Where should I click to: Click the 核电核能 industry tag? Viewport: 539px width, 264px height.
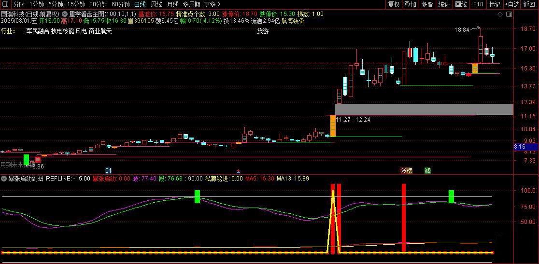point(63,31)
